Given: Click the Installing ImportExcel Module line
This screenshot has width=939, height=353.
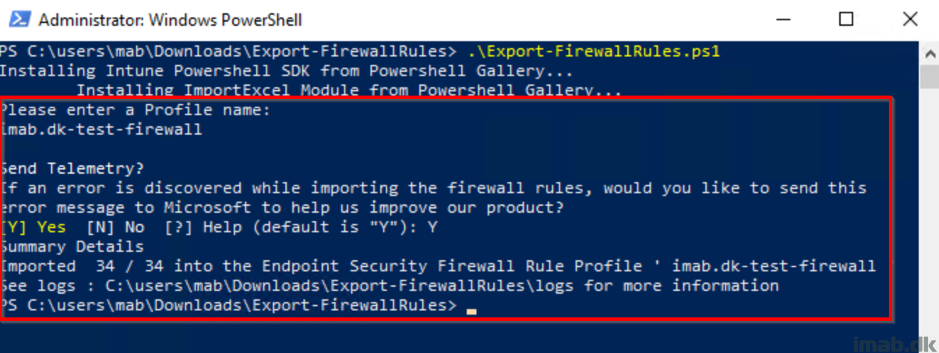Looking at the screenshot, I should [x=349, y=90].
